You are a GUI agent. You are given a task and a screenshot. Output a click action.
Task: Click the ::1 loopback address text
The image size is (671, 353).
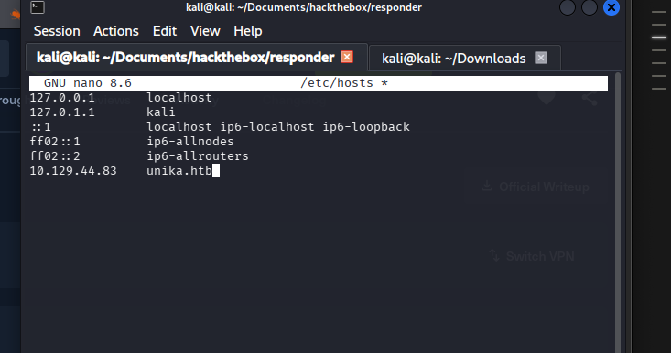40,127
